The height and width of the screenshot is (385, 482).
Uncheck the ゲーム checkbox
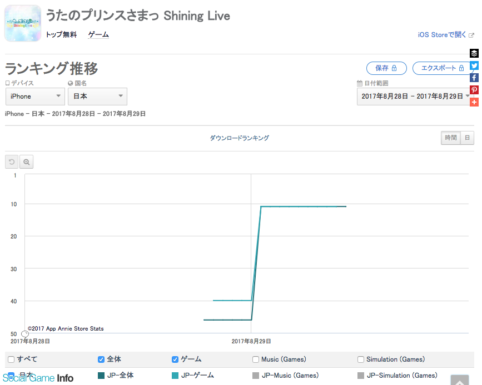(175, 359)
